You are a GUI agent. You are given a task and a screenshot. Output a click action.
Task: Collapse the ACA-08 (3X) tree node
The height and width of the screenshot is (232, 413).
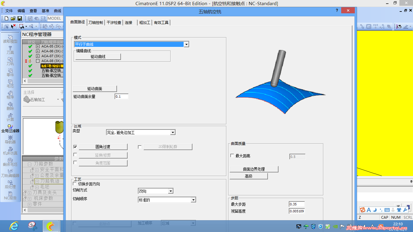(38, 61)
